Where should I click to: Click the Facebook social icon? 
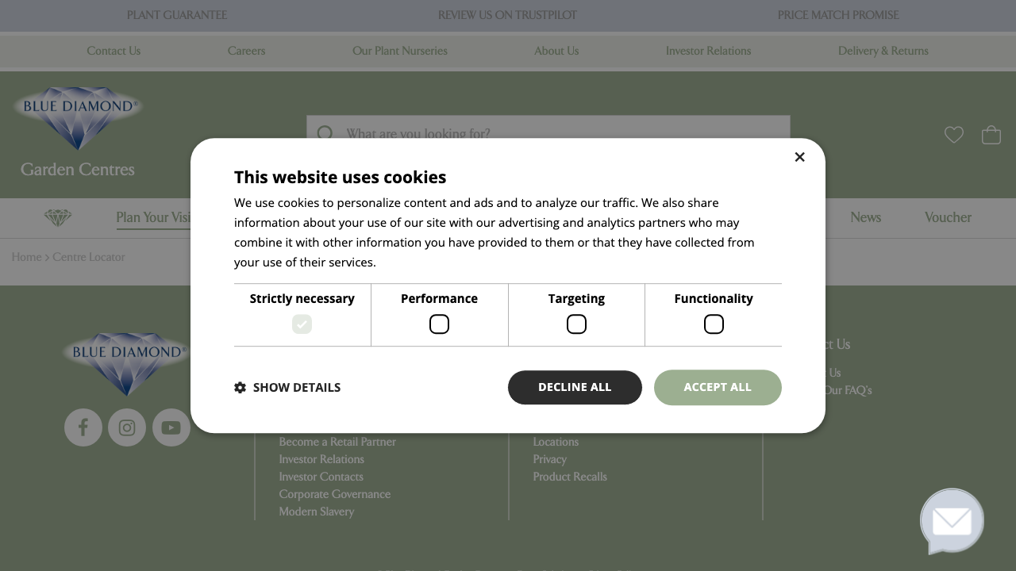click(83, 427)
